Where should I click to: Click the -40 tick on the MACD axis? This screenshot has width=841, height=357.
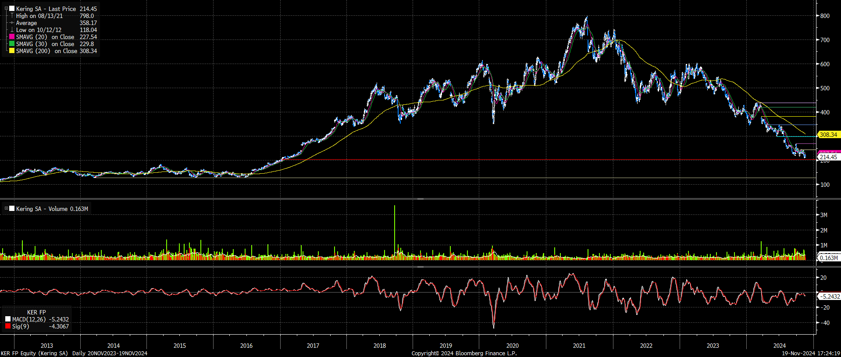[x=825, y=323]
